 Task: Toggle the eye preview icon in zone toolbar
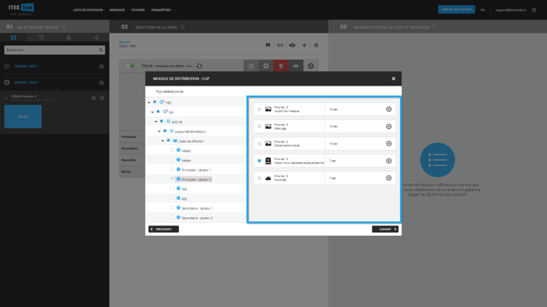292,45
